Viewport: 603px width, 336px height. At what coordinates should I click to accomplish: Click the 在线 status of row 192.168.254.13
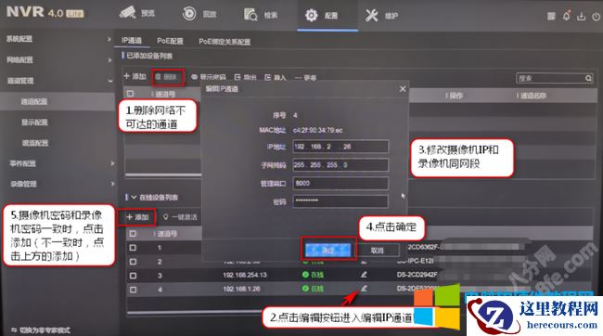[x=313, y=275]
